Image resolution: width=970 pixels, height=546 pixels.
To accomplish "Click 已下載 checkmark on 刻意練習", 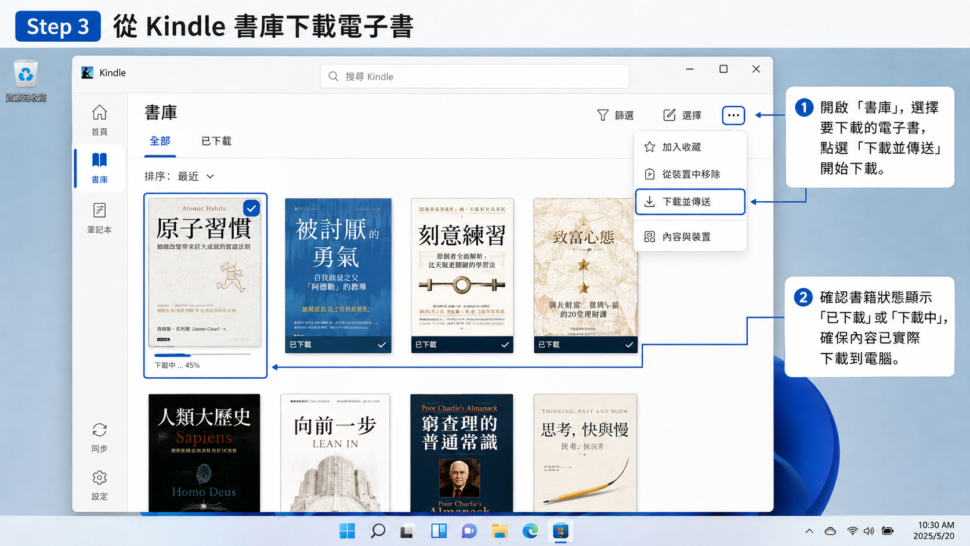I will coord(505,345).
